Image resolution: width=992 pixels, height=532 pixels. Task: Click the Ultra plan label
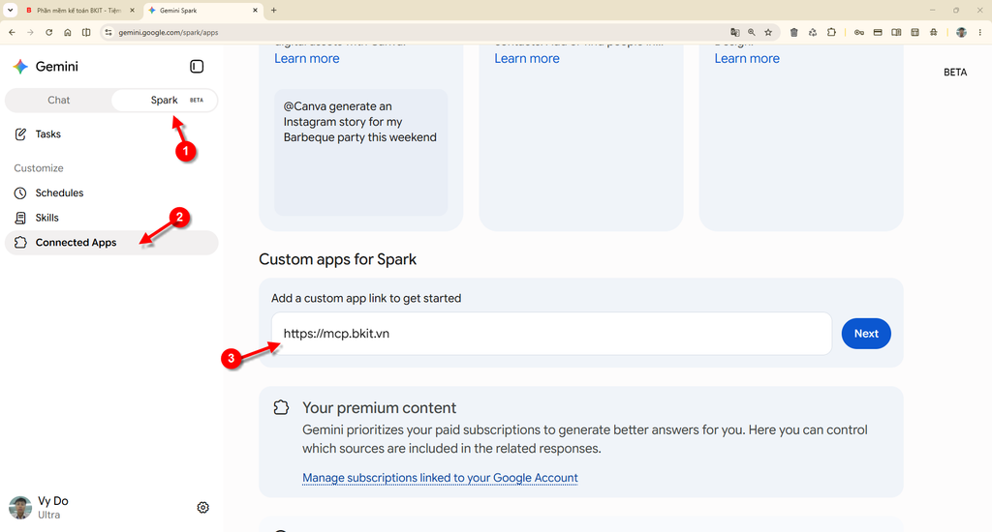(48, 515)
